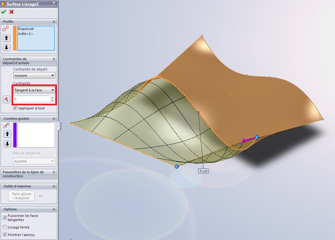Select Esquisse4 in the profiles list

26,29
